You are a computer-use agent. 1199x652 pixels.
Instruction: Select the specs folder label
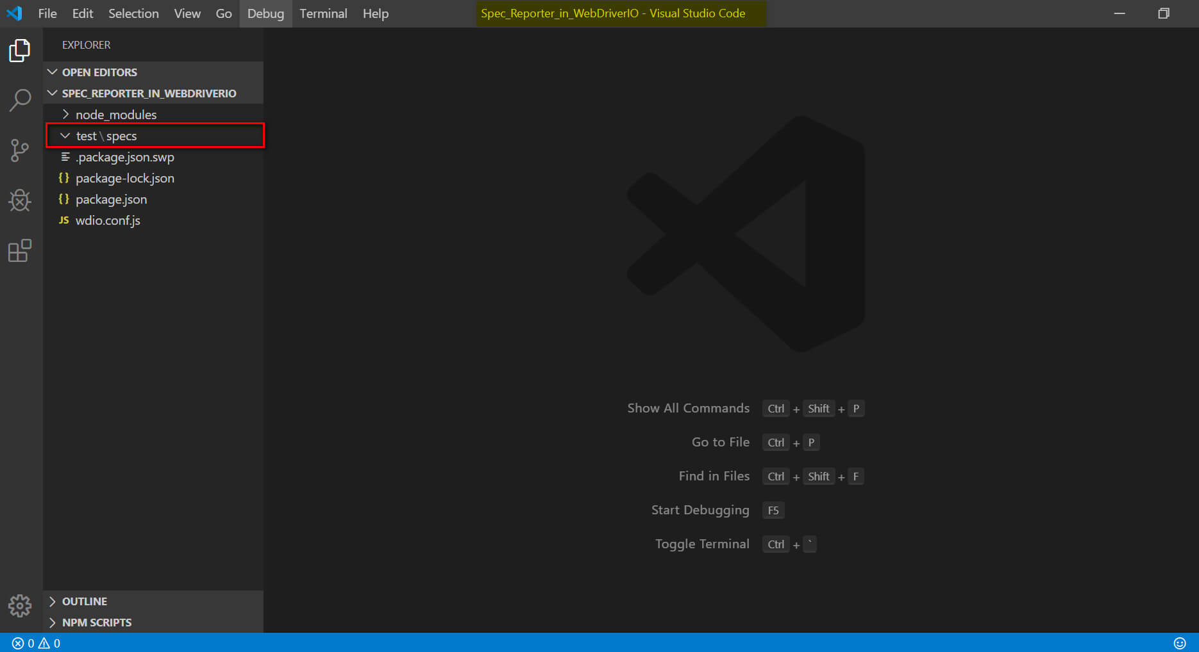click(122, 136)
